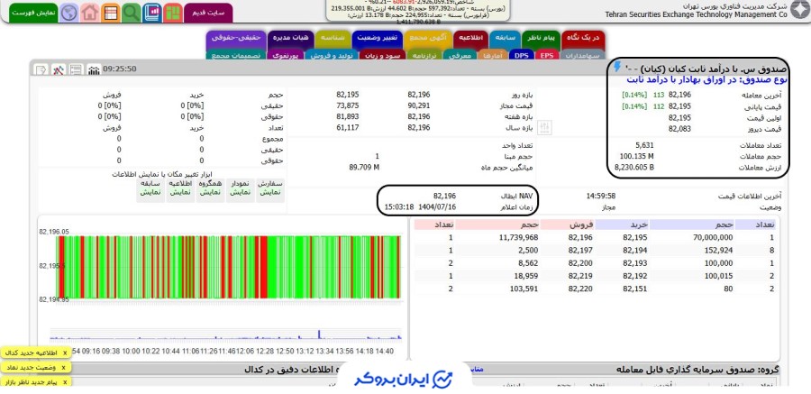Click the trade value 8,230.605 B
Image resolution: width=811 pixels, height=394 pixels.
[x=634, y=167]
